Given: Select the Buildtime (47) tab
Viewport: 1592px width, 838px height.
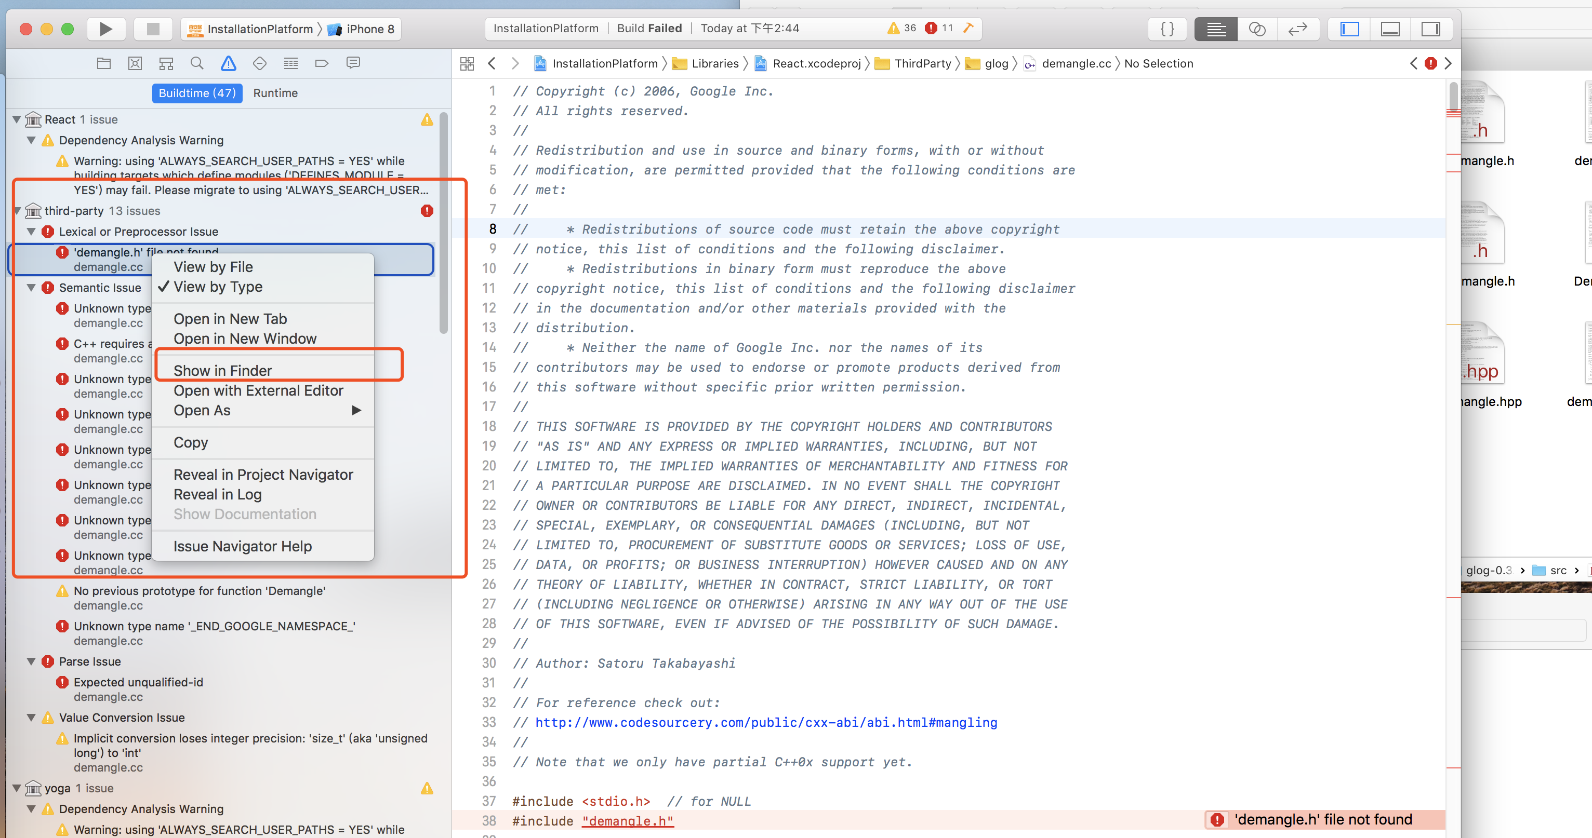Looking at the screenshot, I should (x=197, y=93).
